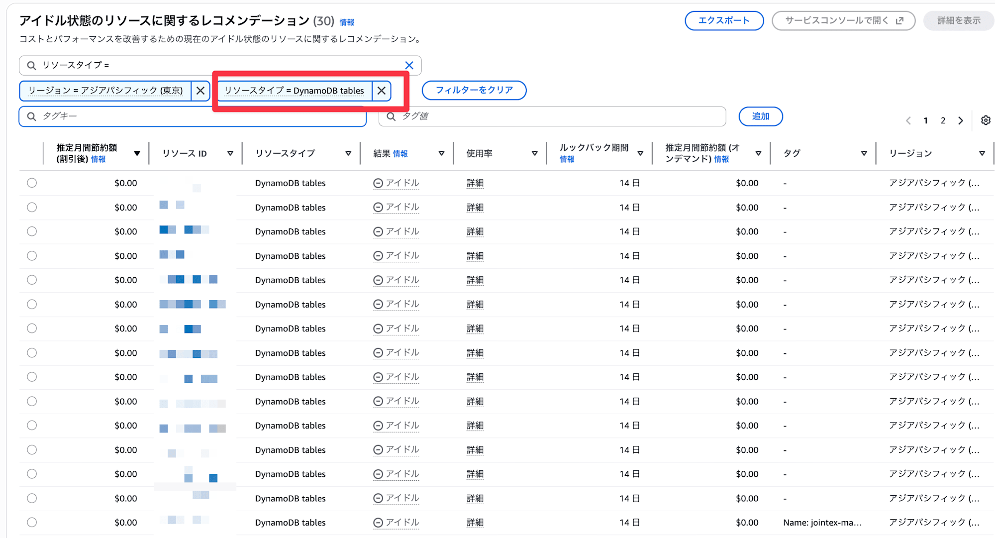Screen dimensions: 995x538
Task: Click the リソースタイプ = DynamoDB tables filter chip
Action: 295,91
